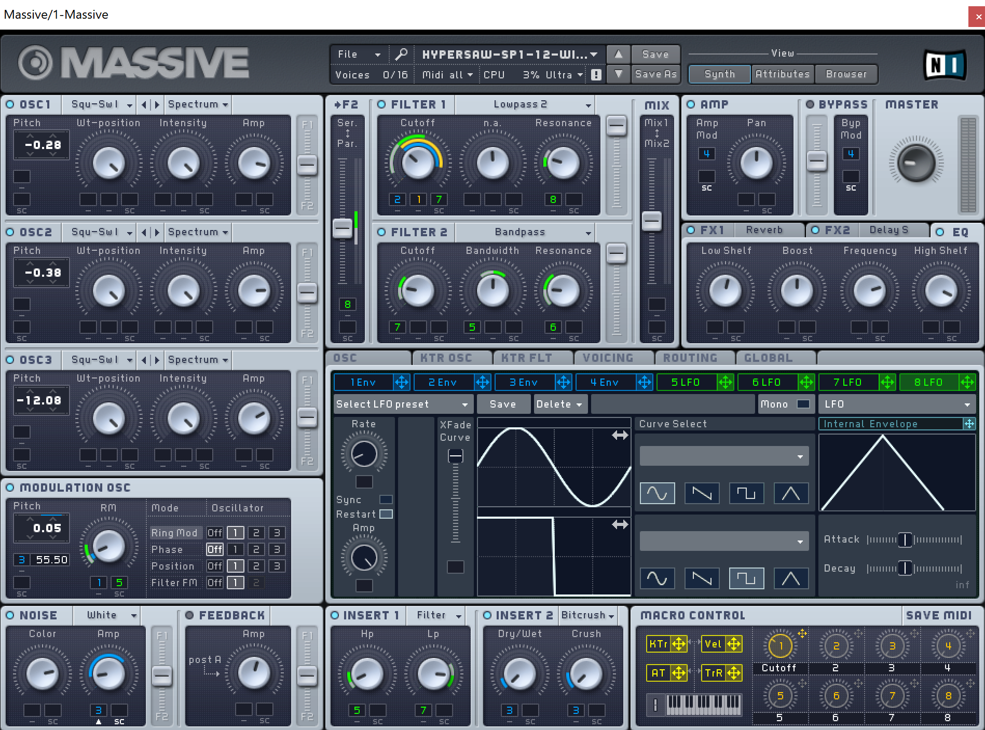The image size is (985, 730).
Task: Open the Insert 2 Bitcrush dropdown
Action: pyautogui.click(x=588, y=615)
